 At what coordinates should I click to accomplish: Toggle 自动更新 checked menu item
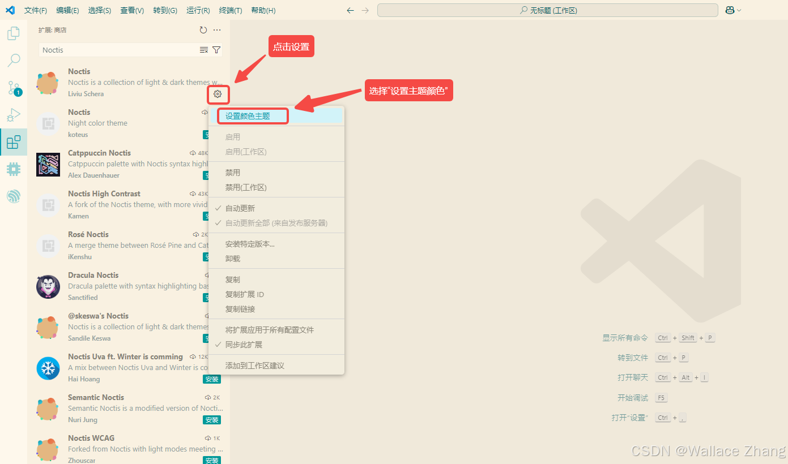pos(276,208)
